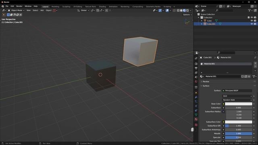Add a new material slot with plus
This screenshot has width=258, height=145.
tap(255, 63)
